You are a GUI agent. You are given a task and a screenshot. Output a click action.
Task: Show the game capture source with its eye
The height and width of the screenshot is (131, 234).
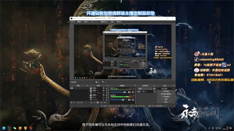pos(104,100)
